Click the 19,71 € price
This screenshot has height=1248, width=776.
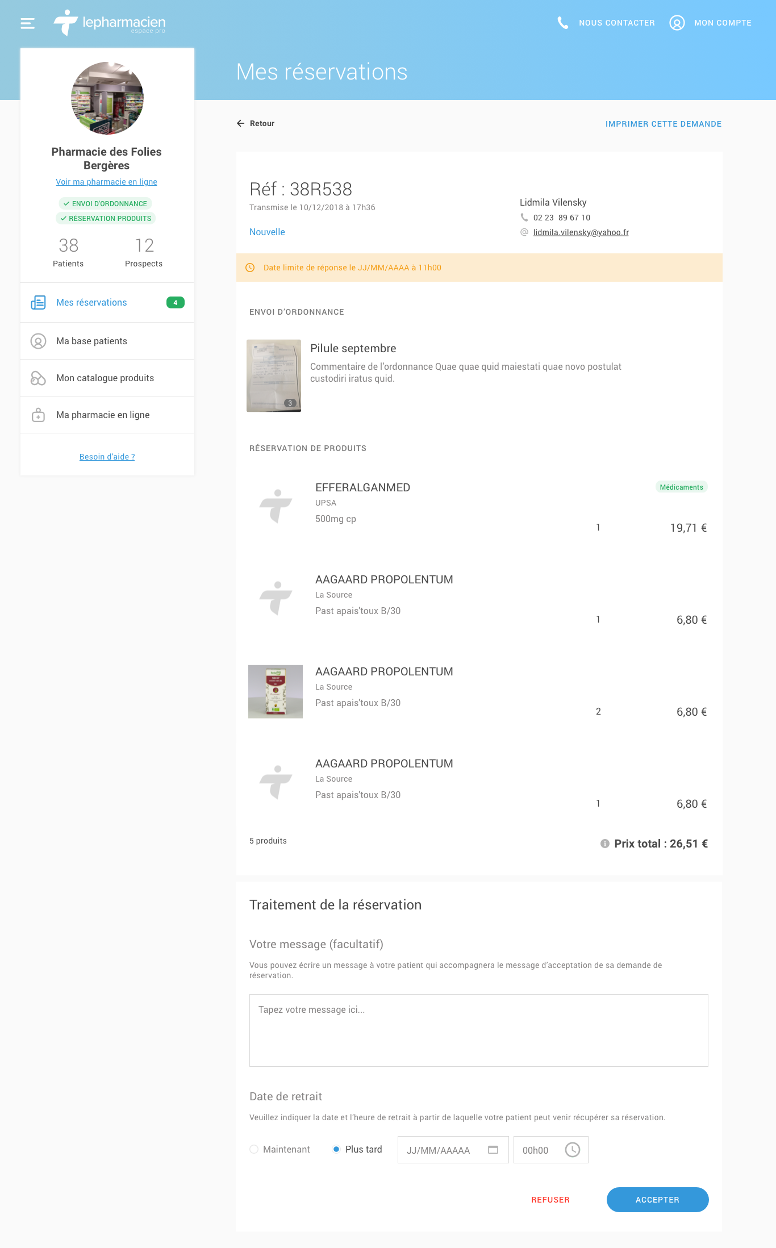tap(689, 528)
